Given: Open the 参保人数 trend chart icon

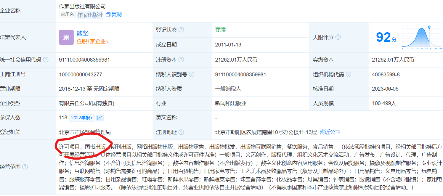Looking at the screenshot, I should tap(100, 118).
